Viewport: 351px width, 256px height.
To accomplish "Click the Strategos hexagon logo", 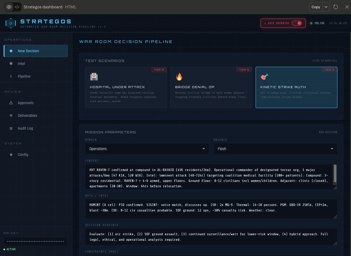I will [x=11, y=23].
